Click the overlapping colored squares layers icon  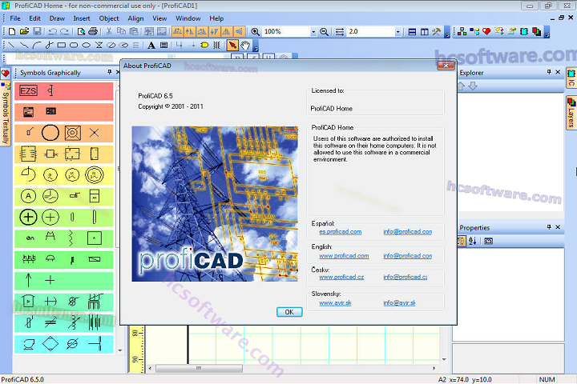pyautogui.click(x=536, y=32)
